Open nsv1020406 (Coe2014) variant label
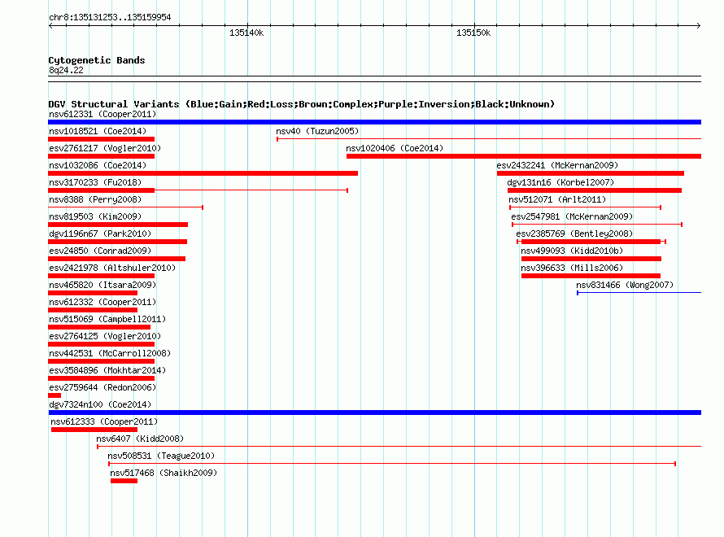Image resolution: width=724 pixels, height=537 pixels. tap(395, 148)
